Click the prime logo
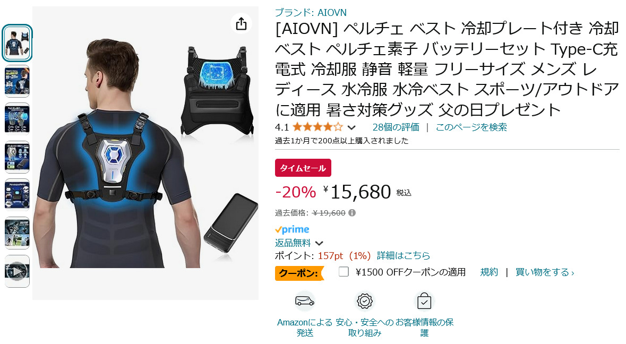Image resolution: width=626 pixels, height=344 pixels. click(292, 229)
